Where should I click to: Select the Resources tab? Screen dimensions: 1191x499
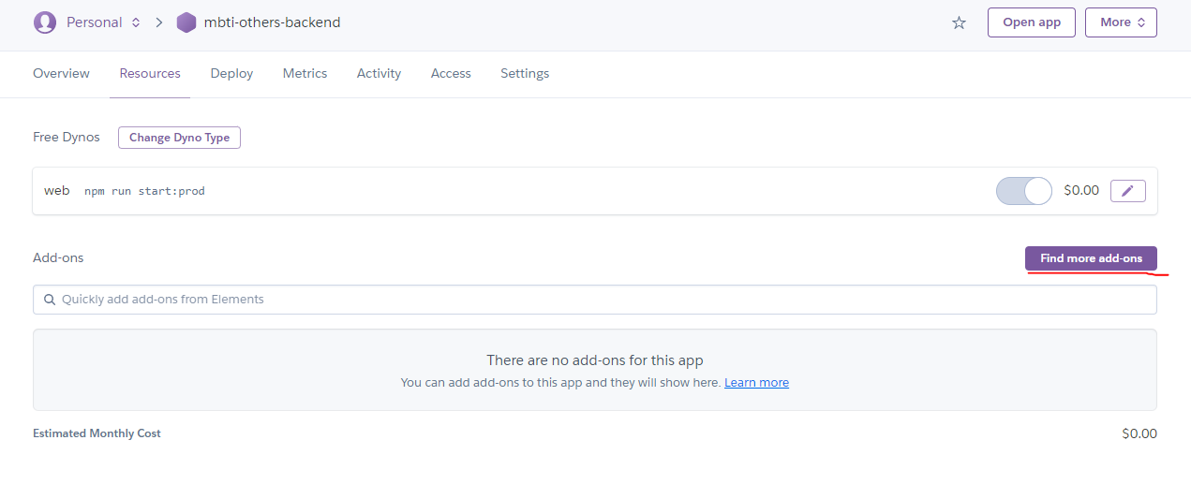[x=150, y=73]
